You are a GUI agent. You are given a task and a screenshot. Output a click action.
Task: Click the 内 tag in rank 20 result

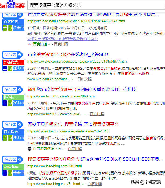tap(10, 173)
